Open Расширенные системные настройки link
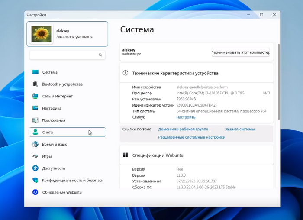The width and height of the screenshot is (303, 220). [191, 137]
